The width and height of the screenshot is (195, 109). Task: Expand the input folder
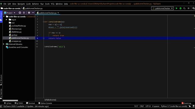[7, 19]
